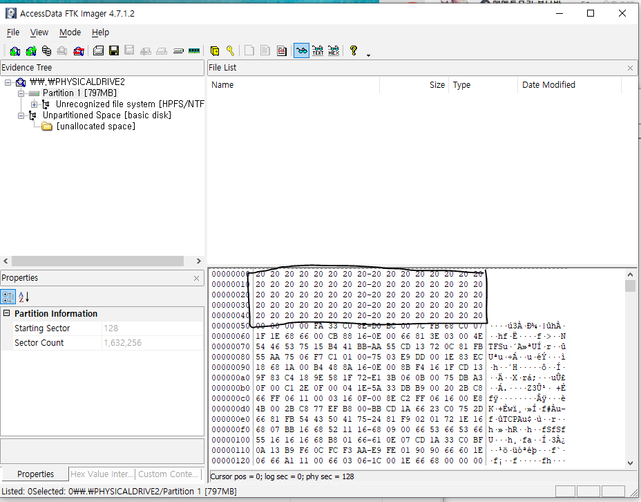641x502 pixels.
Task: Click grayed Add to Custom Content Image icon
Action: tap(146, 50)
